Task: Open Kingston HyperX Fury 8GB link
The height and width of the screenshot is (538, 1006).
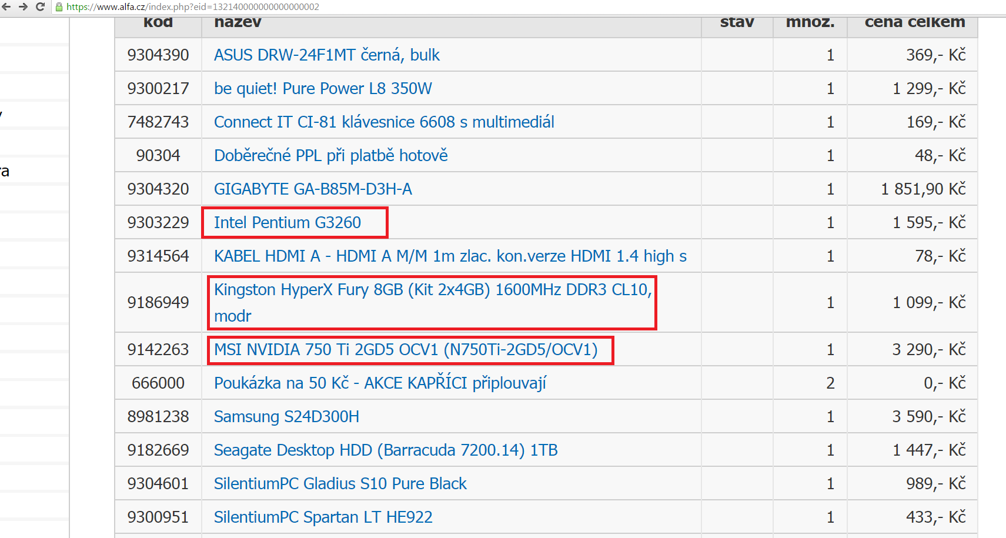Action: [432, 290]
